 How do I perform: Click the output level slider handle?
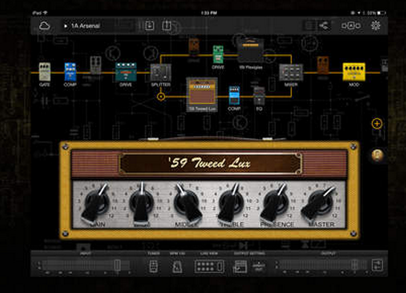354,265
